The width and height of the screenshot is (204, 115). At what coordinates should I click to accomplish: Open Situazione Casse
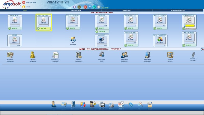pyautogui.click(x=101, y=56)
